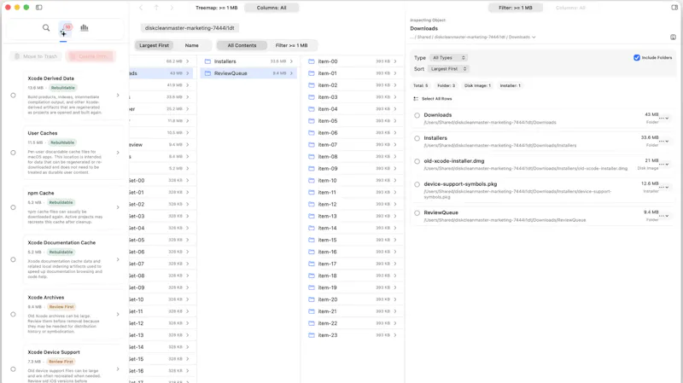Image resolution: width=683 pixels, height=383 pixels.
Task: Show All Contents segment
Action: click(x=242, y=45)
